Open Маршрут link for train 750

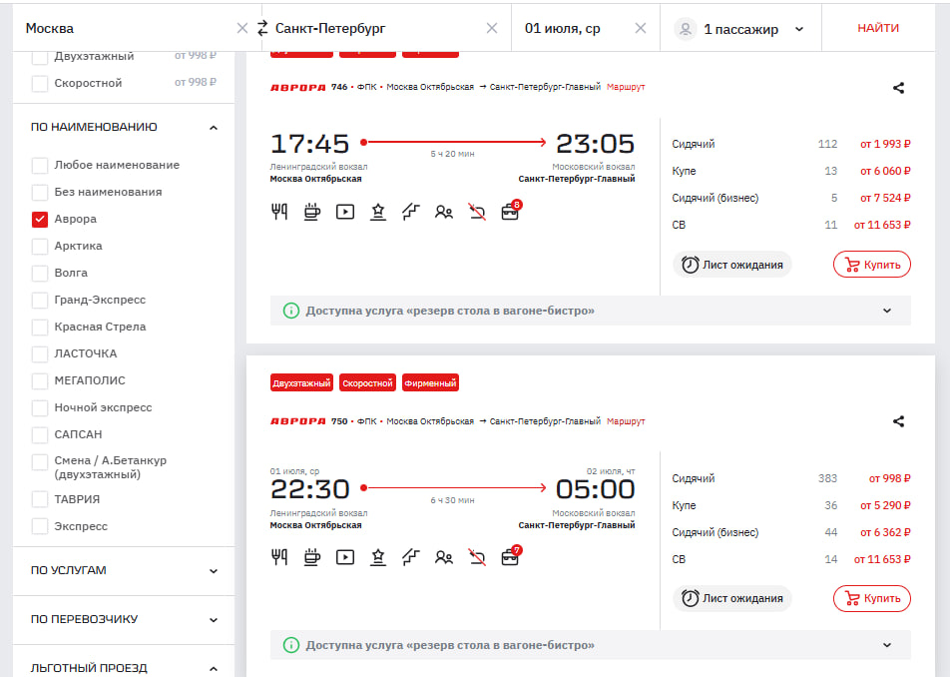point(626,421)
